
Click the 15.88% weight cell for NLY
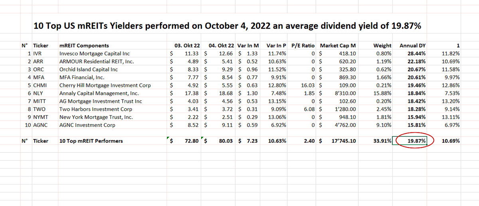[383, 93]
